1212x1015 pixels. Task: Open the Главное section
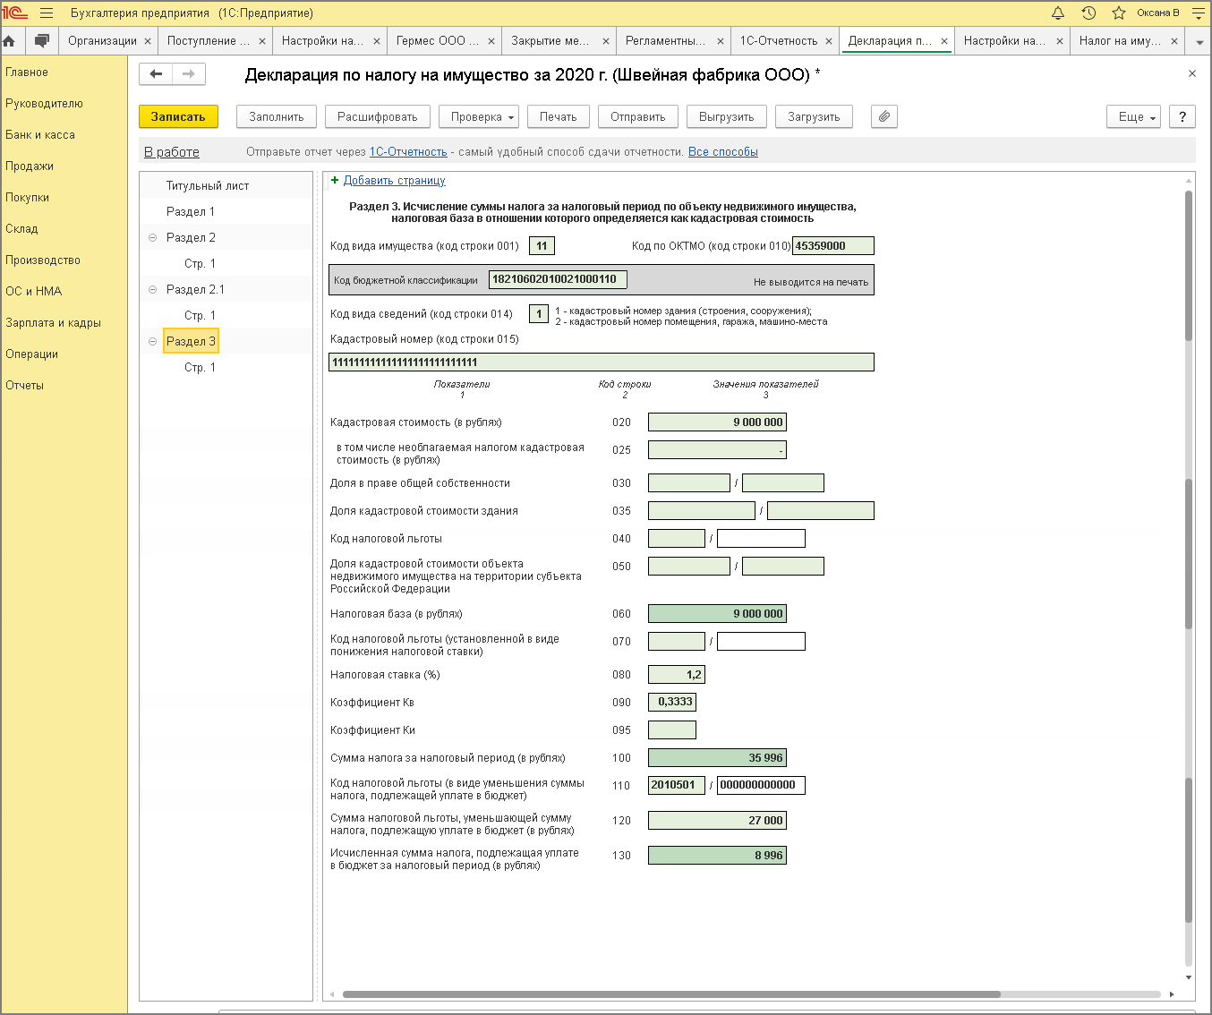27,72
